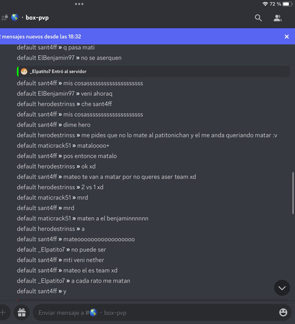Tap the globe emoji in channel header
This screenshot has width=295, height=324.
15,17
